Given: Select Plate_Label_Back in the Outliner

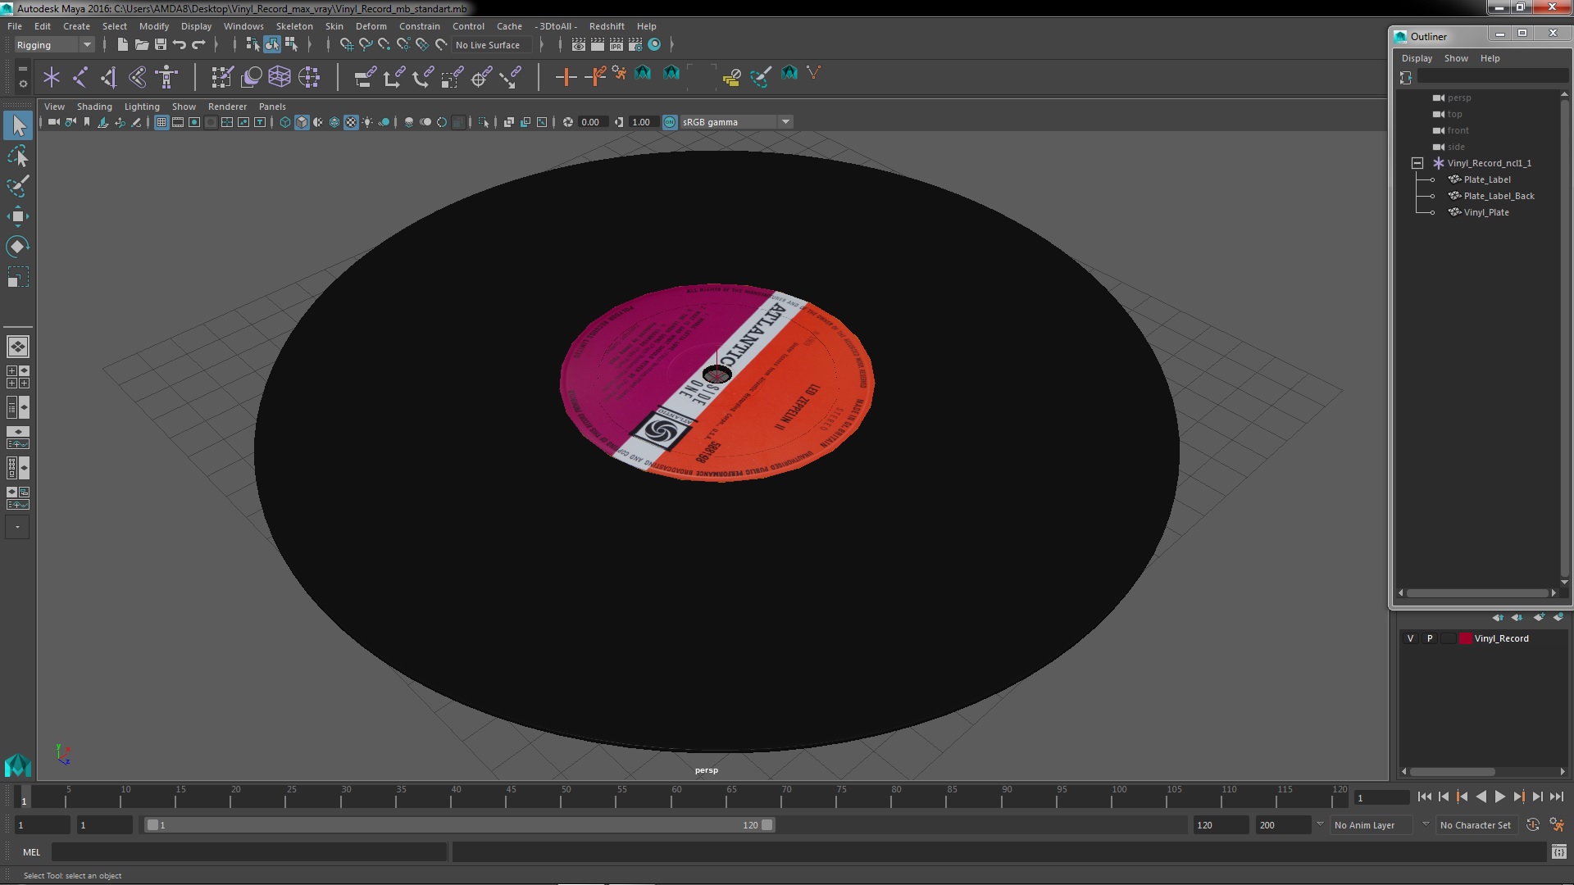Looking at the screenshot, I should tap(1499, 196).
